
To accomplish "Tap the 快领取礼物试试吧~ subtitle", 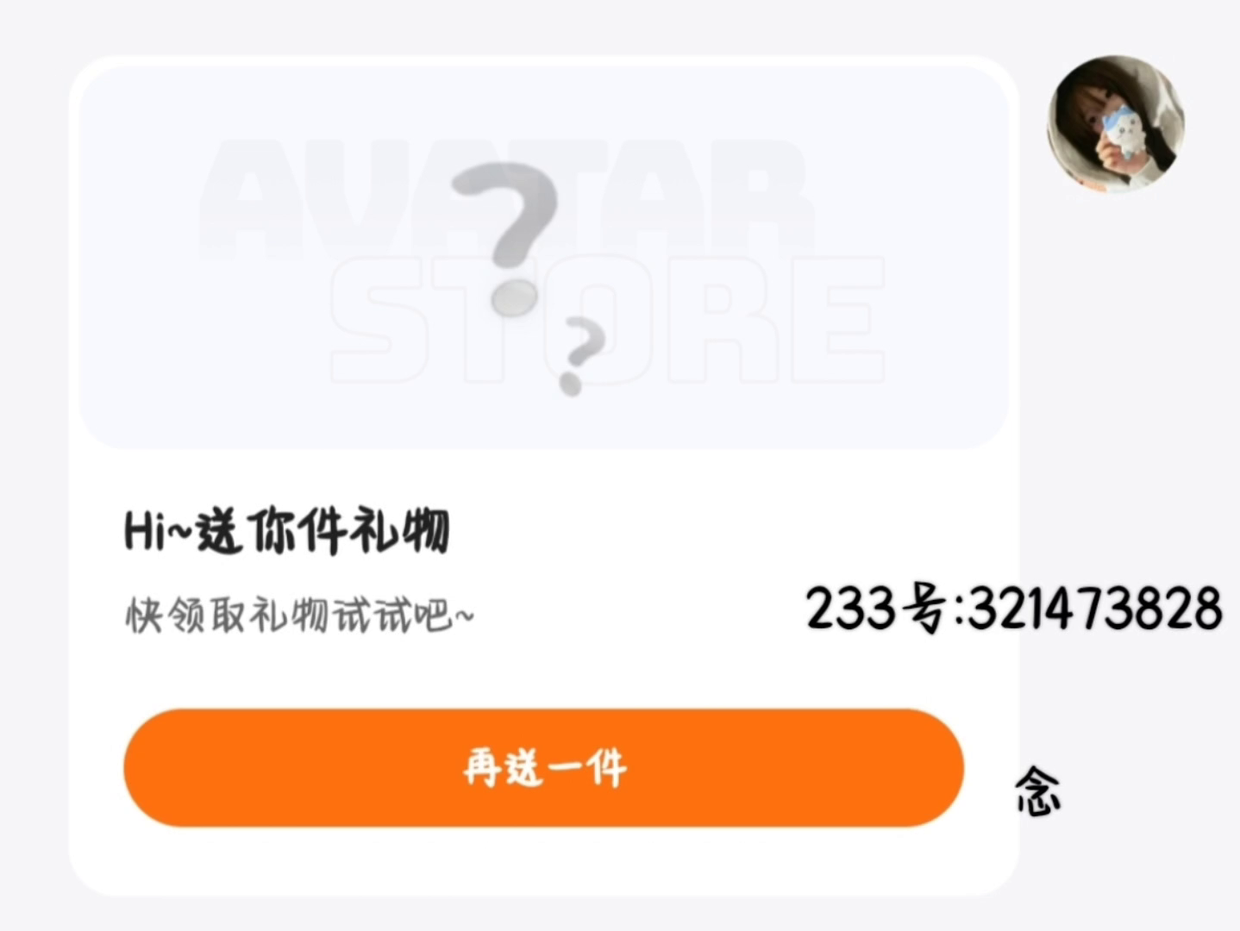I will (299, 615).
